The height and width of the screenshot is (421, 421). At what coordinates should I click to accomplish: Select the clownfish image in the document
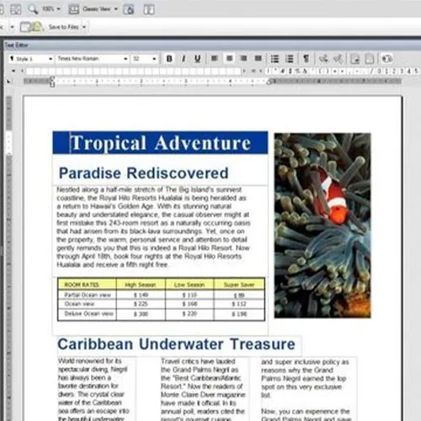[x=322, y=226]
